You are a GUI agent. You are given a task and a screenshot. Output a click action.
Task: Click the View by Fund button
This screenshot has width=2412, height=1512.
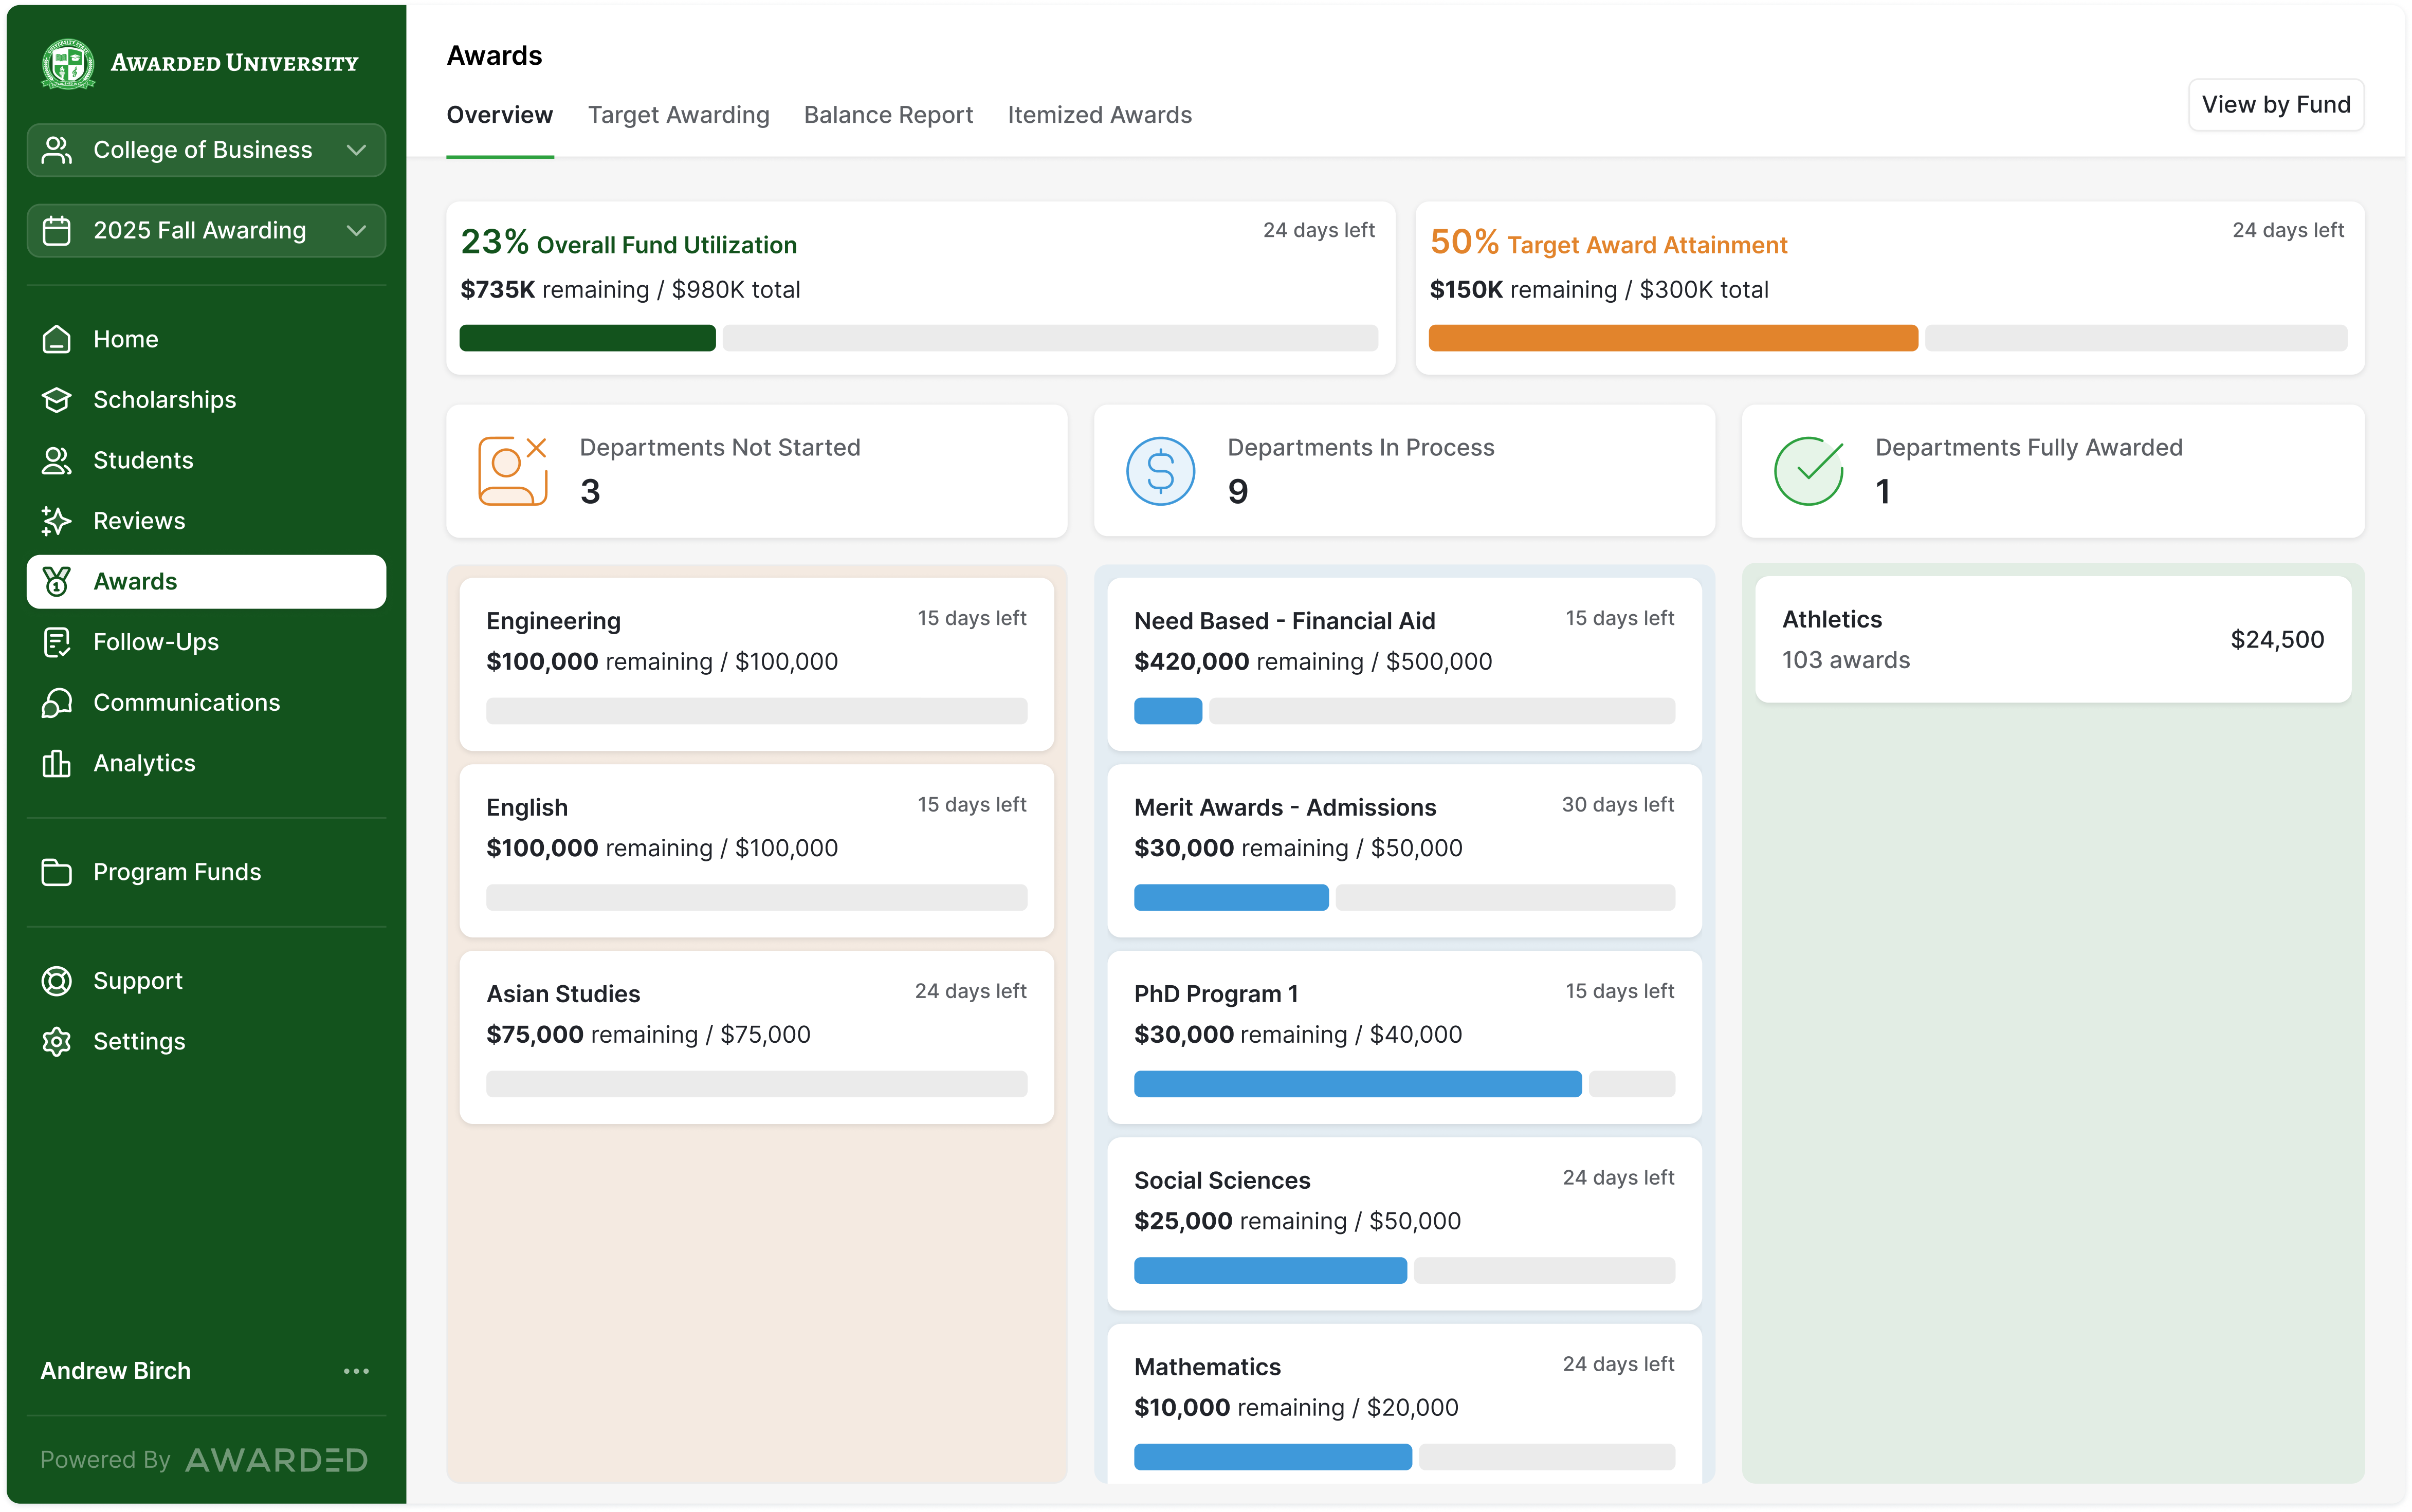point(2276,105)
